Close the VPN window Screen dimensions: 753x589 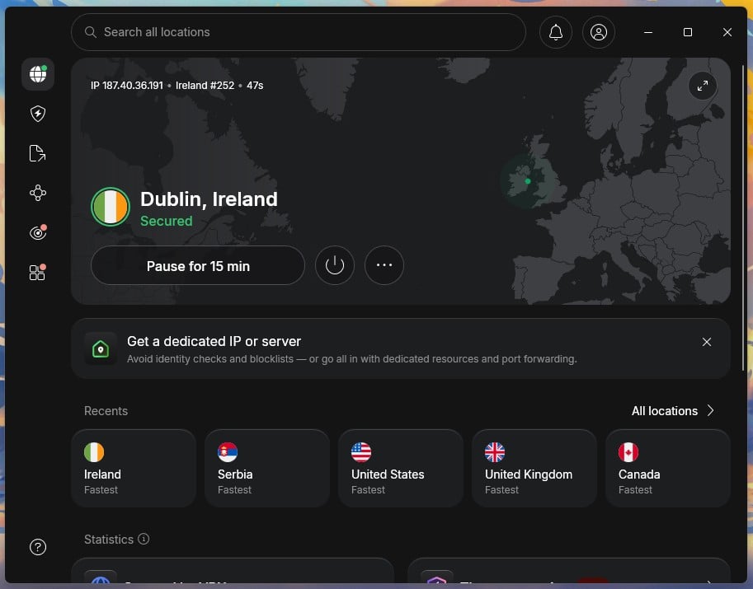pos(727,32)
